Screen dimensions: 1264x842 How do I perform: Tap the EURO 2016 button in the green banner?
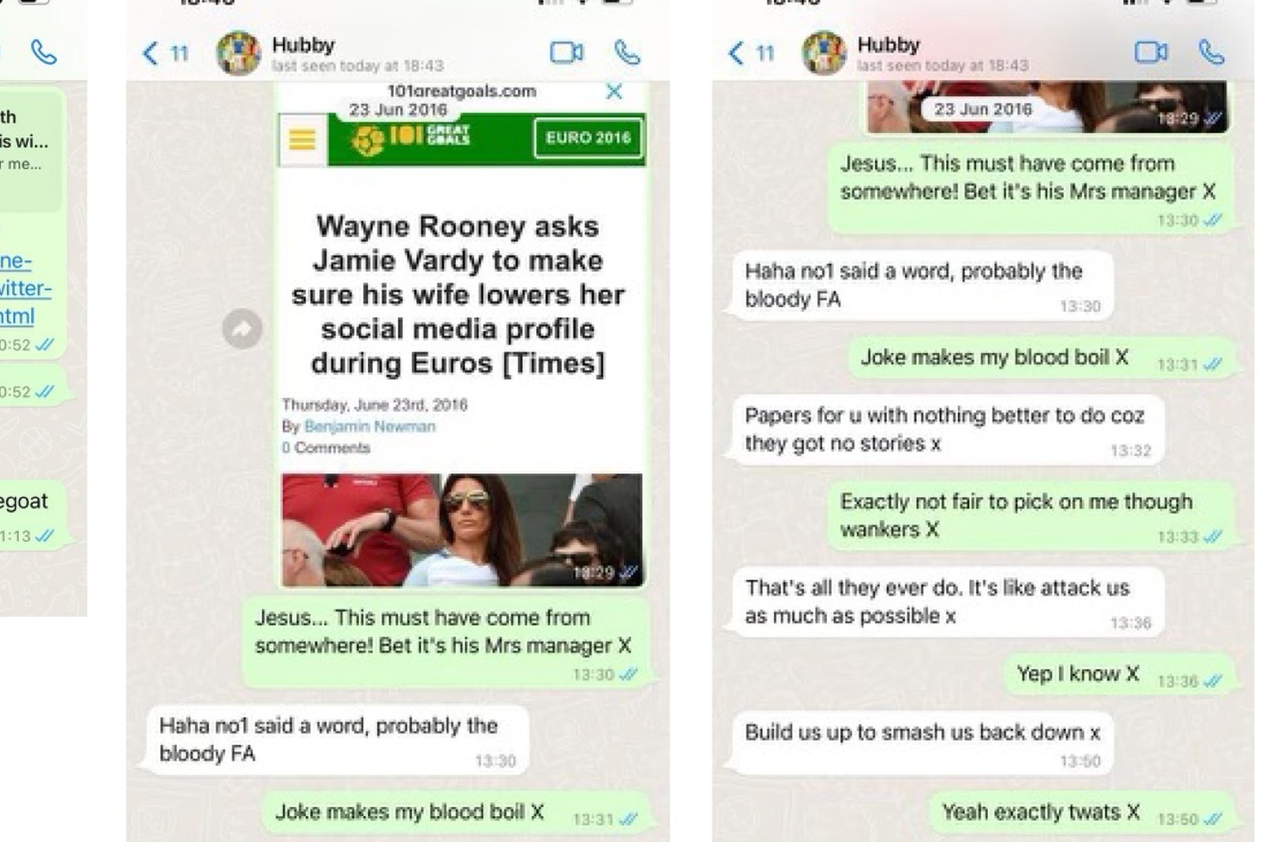coord(588,138)
